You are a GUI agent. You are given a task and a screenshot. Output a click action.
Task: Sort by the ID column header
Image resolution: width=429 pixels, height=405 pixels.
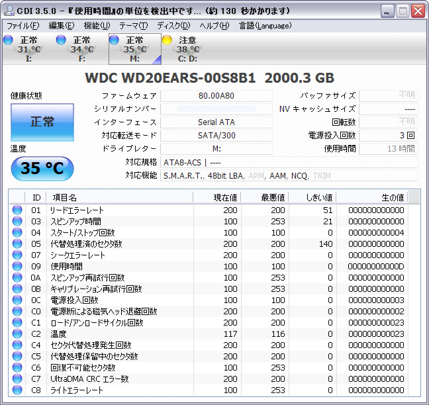[x=36, y=197]
